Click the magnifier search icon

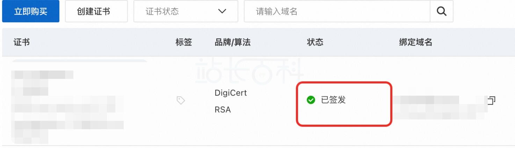click(x=442, y=11)
